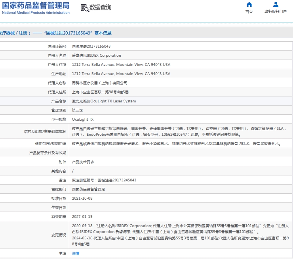This screenshot has height=260, width=293.
Task: Click the 注册人住所 row label
Action: (57, 65)
